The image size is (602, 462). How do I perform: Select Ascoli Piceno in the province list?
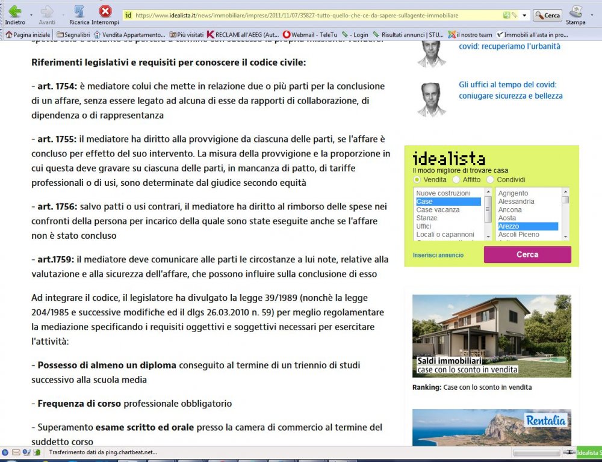tap(528, 235)
